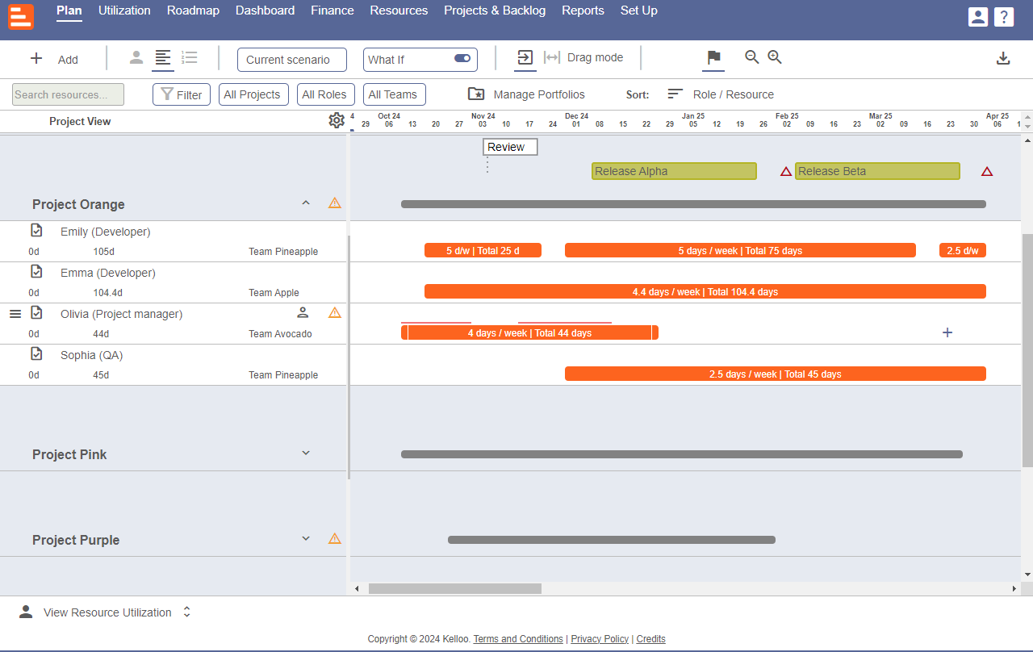Select the Release Alpha milestone bar

(x=674, y=171)
